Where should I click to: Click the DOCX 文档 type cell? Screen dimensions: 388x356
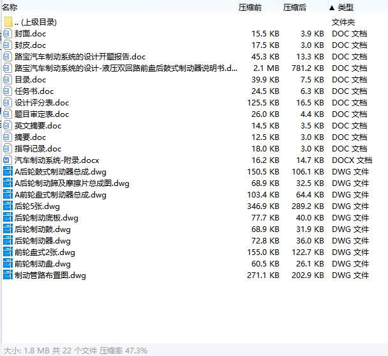(x=352, y=160)
